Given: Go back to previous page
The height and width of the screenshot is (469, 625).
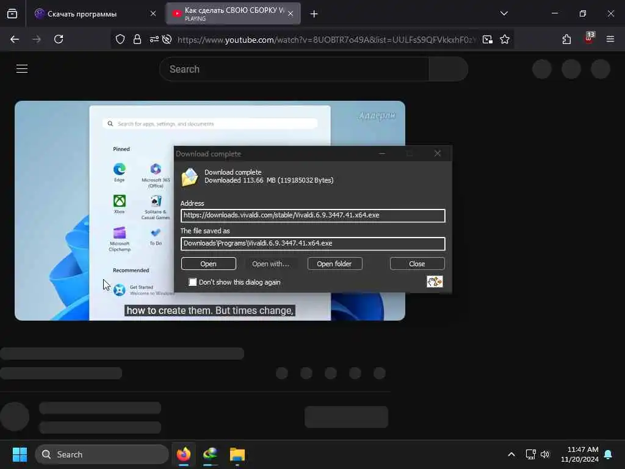Looking at the screenshot, I should (15, 40).
